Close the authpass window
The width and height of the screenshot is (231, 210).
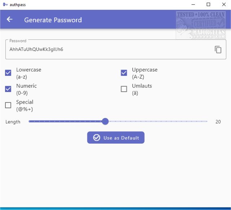[224, 5]
